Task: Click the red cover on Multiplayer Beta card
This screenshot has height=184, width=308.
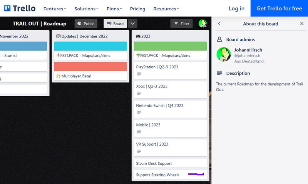Action: (x=90, y=66)
